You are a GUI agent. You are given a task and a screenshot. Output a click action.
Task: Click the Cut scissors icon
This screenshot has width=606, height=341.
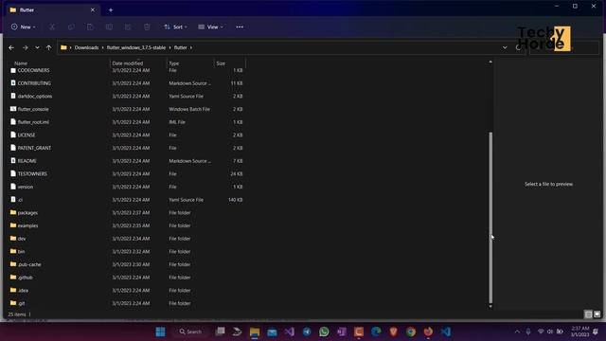coord(52,27)
